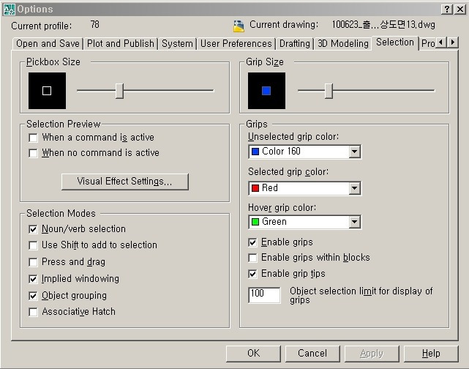Uncheck Enable grips
469x369 pixels.
tap(252, 242)
